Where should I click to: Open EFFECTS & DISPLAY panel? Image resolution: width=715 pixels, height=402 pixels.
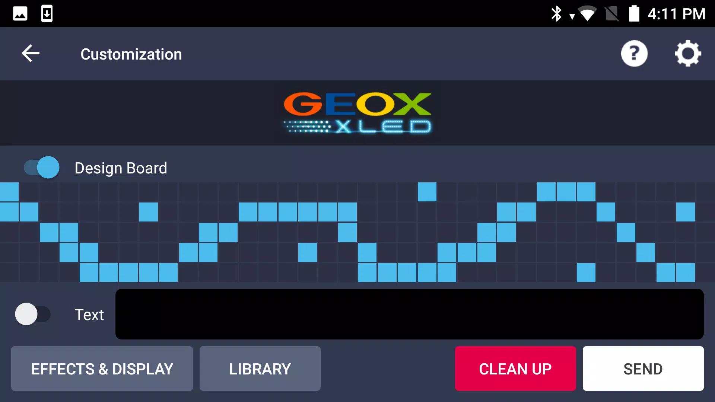pos(102,369)
